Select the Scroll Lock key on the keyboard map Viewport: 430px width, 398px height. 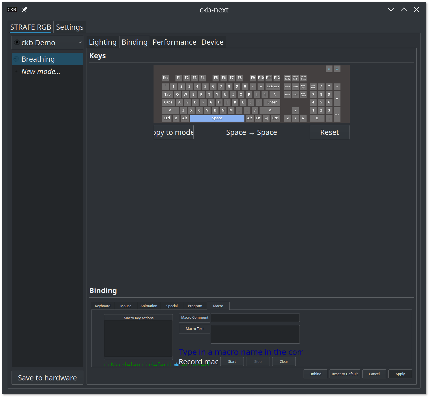tap(295, 78)
